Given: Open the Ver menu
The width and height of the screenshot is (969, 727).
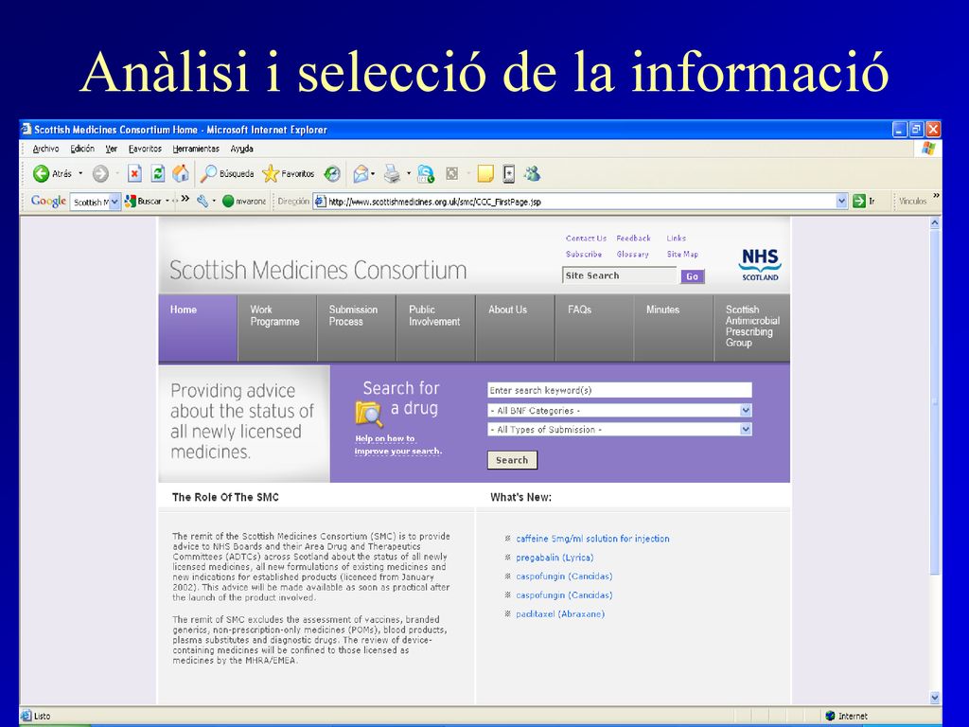Looking at the screenshot, I should click(x=112, y=149).
